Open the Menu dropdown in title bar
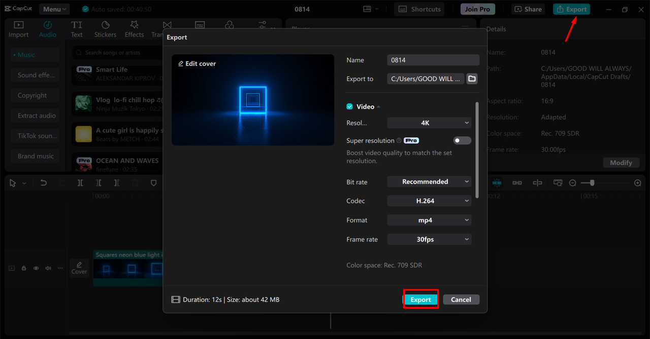The image size is (650, 339). (54, 9)
